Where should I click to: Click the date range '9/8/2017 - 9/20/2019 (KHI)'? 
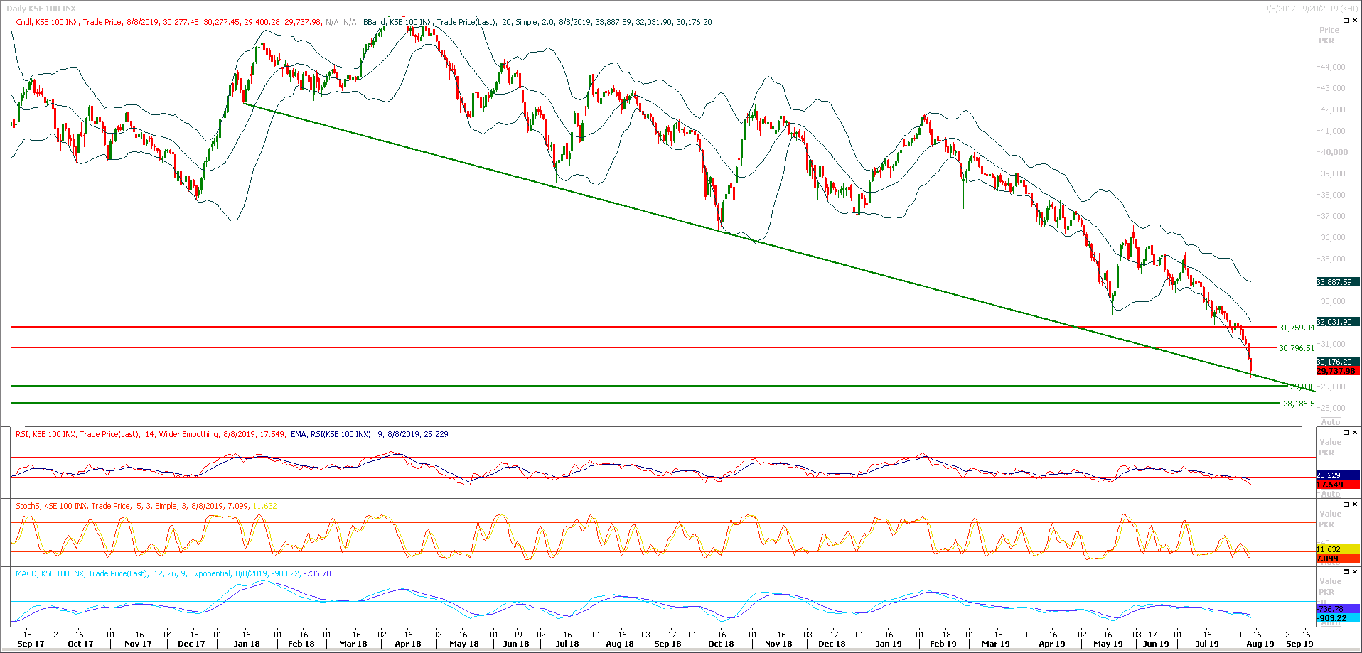(1310, 9)
